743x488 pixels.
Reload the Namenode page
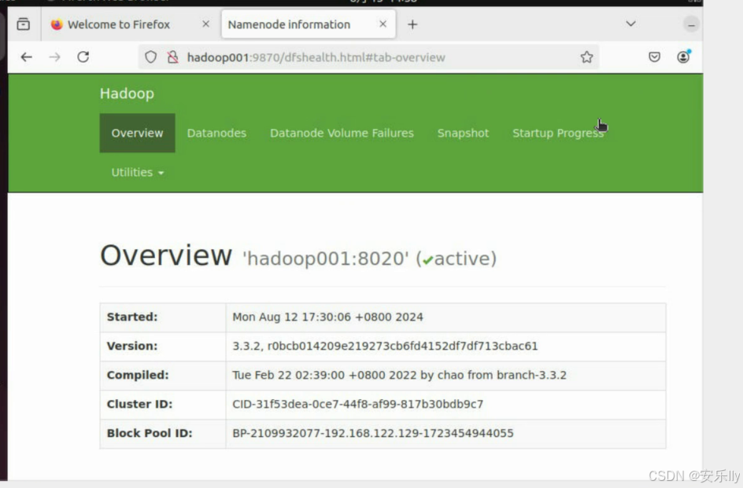pyautogui.click(x=83, y=57)
